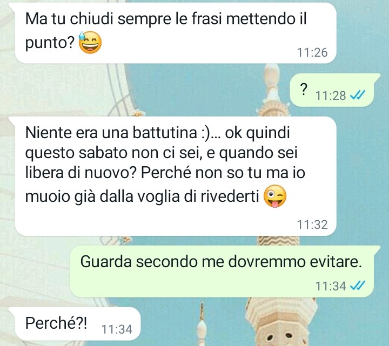Click the ':)' text smiley after 'battutina'
This screenshot has width=389, height=346.
tap(205, 133)
